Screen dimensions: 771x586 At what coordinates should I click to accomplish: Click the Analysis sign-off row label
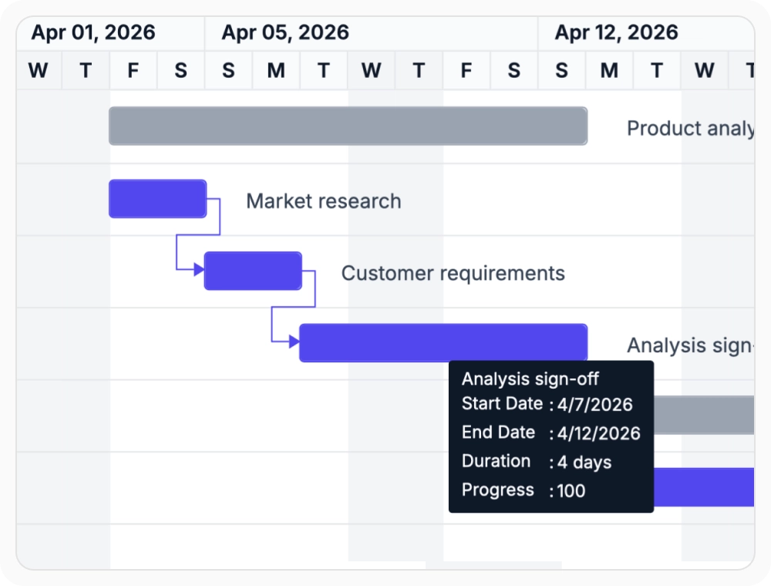point(690,345)
